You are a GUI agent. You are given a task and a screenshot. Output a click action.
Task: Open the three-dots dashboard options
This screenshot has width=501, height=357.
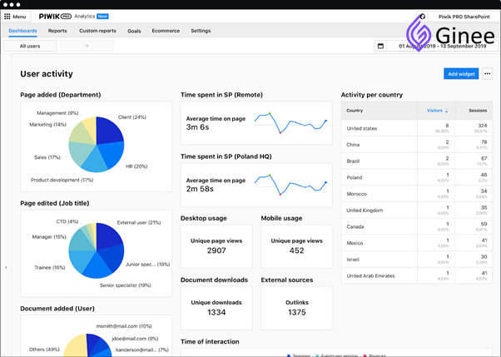coord(487,74)
